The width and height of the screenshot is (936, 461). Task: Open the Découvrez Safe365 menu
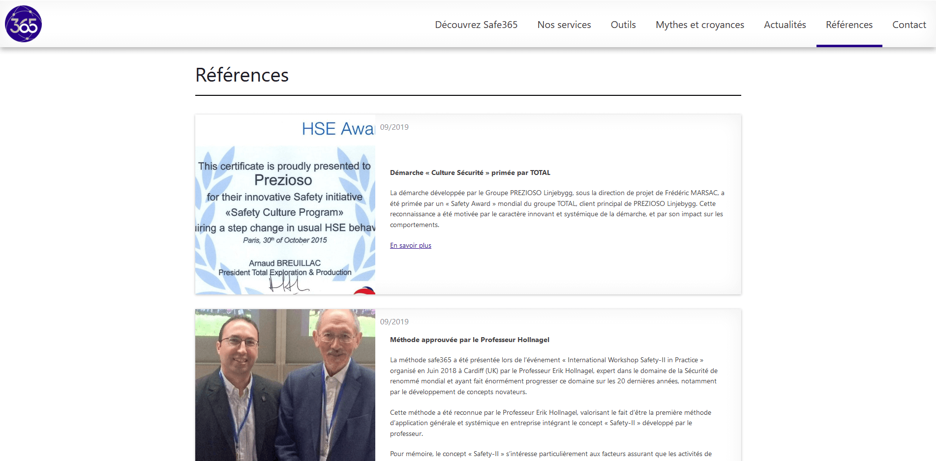[476, 25]
